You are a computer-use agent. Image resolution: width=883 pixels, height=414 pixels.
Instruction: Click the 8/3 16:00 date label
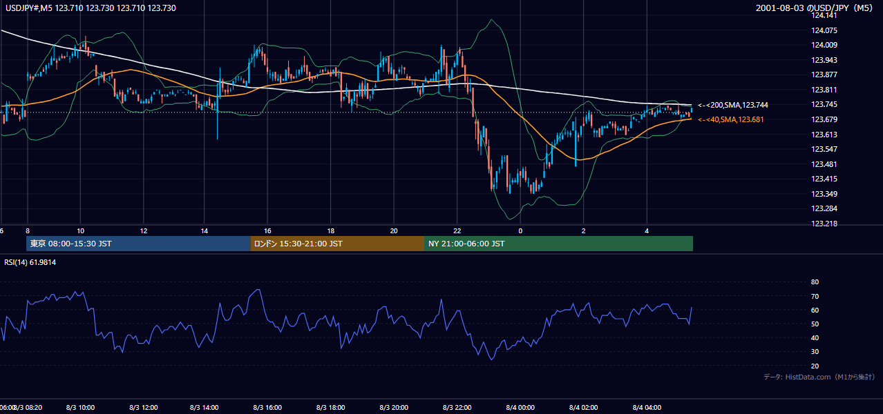click(267, 407)
